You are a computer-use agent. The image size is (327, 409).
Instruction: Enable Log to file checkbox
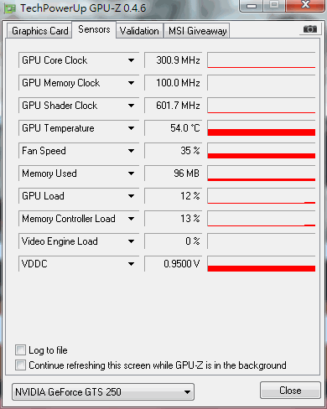20,349
